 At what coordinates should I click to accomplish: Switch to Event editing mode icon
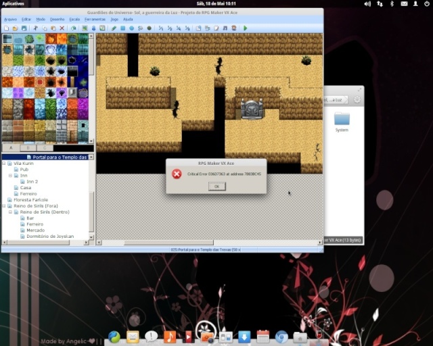93,28
